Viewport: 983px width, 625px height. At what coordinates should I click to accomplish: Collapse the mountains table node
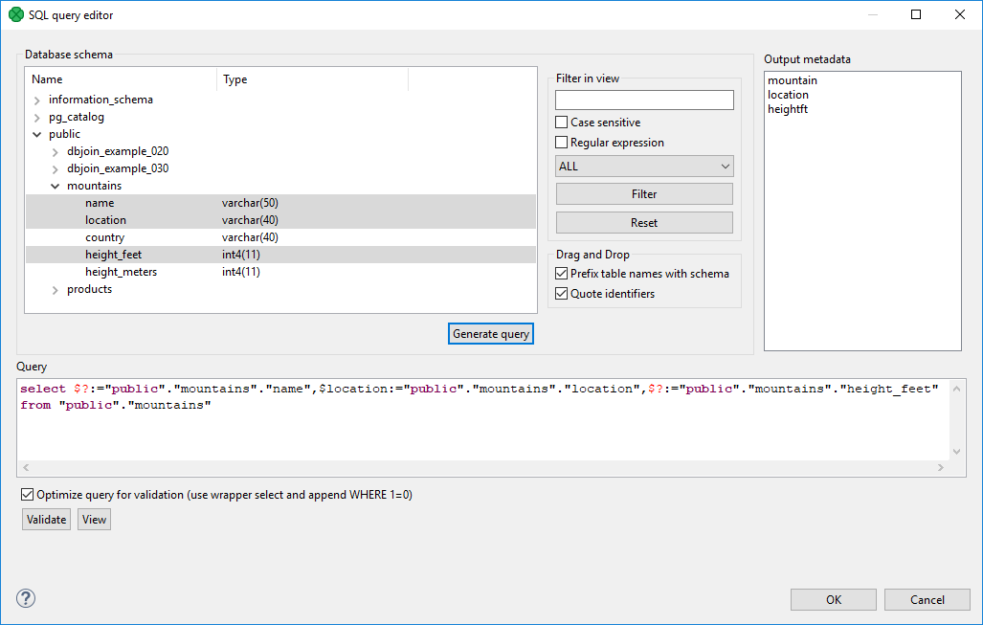(x=56, y=187)
